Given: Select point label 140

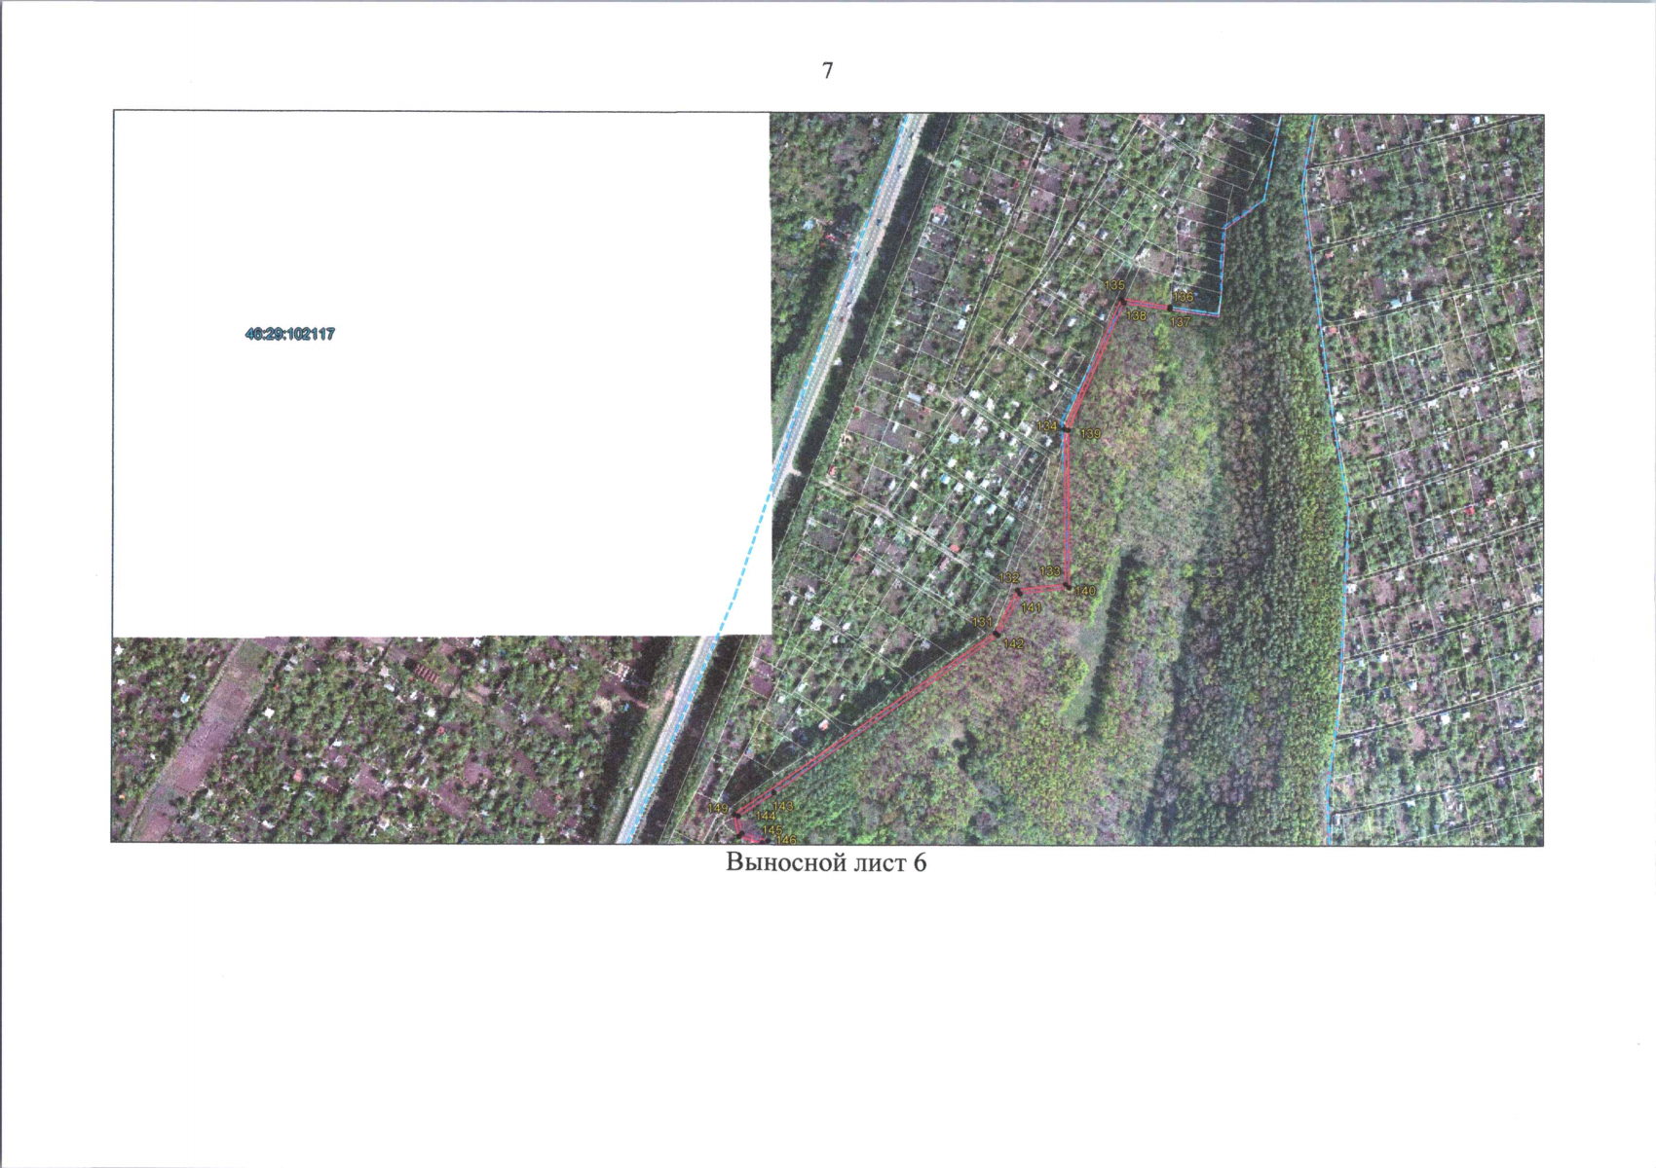Looking at the screenshot, I should pos(1085,591).
